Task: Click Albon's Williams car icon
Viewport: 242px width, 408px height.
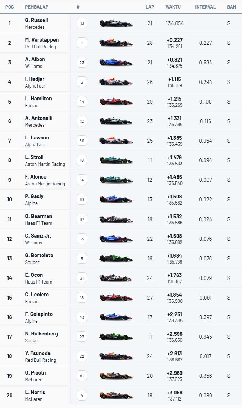Action: tap(116, 63)
